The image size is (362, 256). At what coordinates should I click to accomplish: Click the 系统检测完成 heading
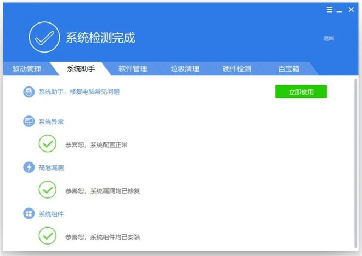point(100,38)
